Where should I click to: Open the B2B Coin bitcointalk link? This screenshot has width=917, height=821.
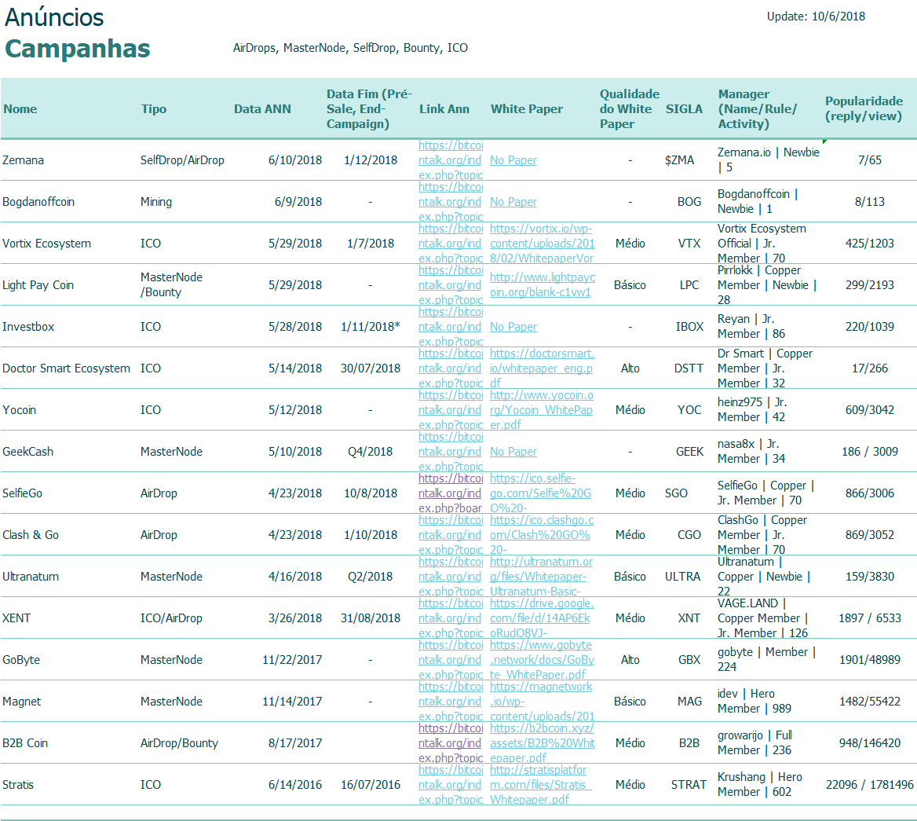451,742
